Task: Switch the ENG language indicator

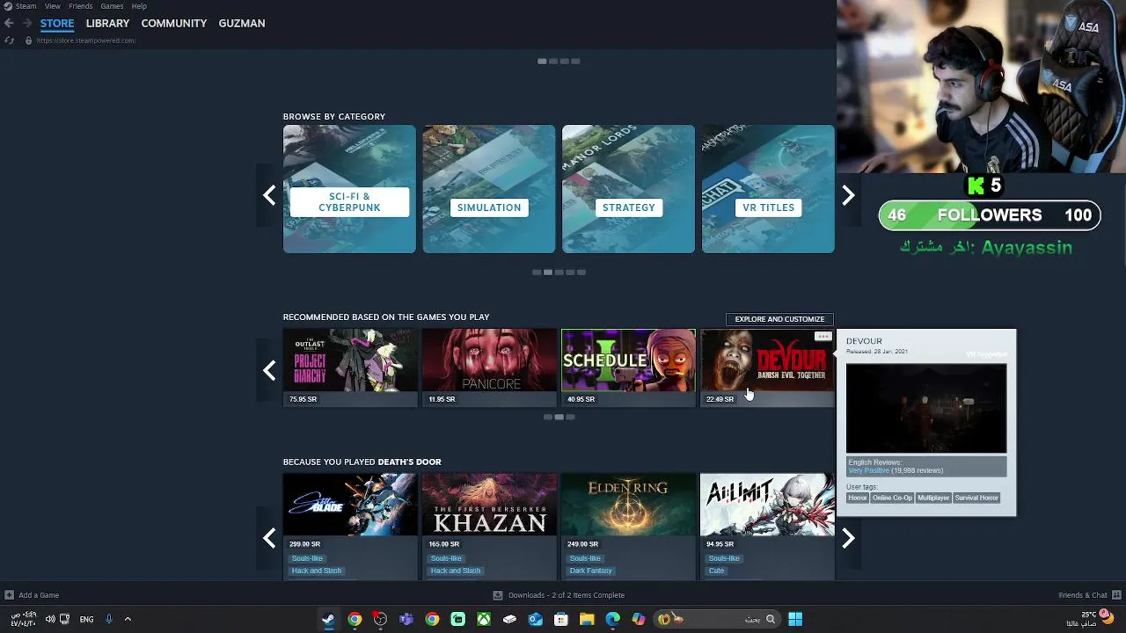Action: 86,619
